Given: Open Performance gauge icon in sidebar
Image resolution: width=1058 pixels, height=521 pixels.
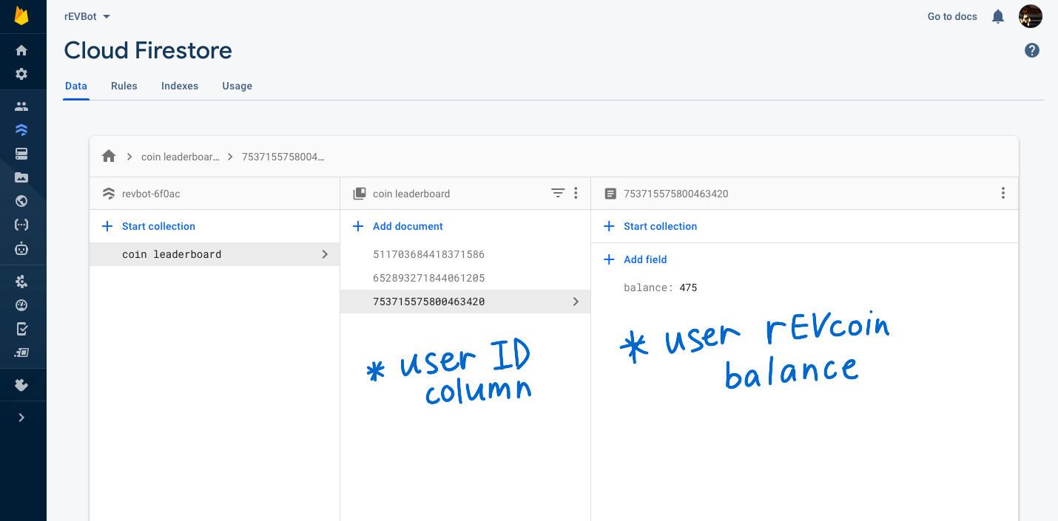Looking at the screenshot, I should click(x=21, y=305).
